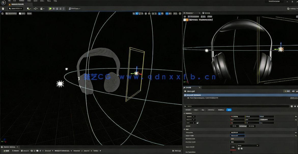
Task: Open the viewport perspective dropdown top-left of viewport
Action: pyautogui.click(x=10, y=13)
